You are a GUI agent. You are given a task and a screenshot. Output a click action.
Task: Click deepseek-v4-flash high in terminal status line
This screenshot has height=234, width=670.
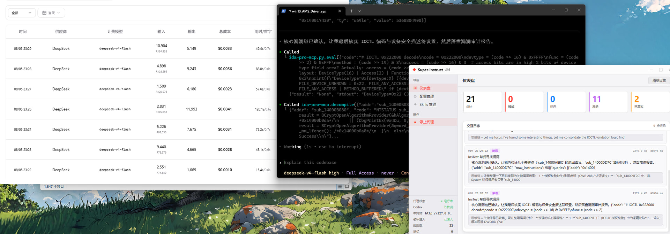(311, 173)
